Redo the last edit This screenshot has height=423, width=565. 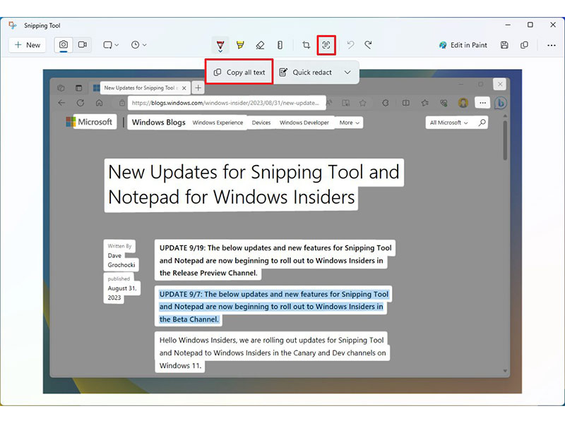tap(368, 45)
